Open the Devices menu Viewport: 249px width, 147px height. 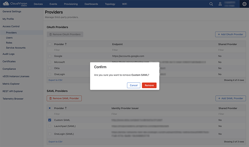pos(38,4)
